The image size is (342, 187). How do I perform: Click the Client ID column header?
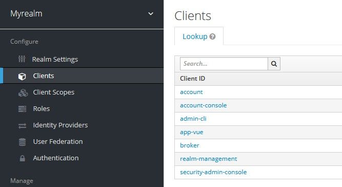pyautogui.click(x=192, y=79)
